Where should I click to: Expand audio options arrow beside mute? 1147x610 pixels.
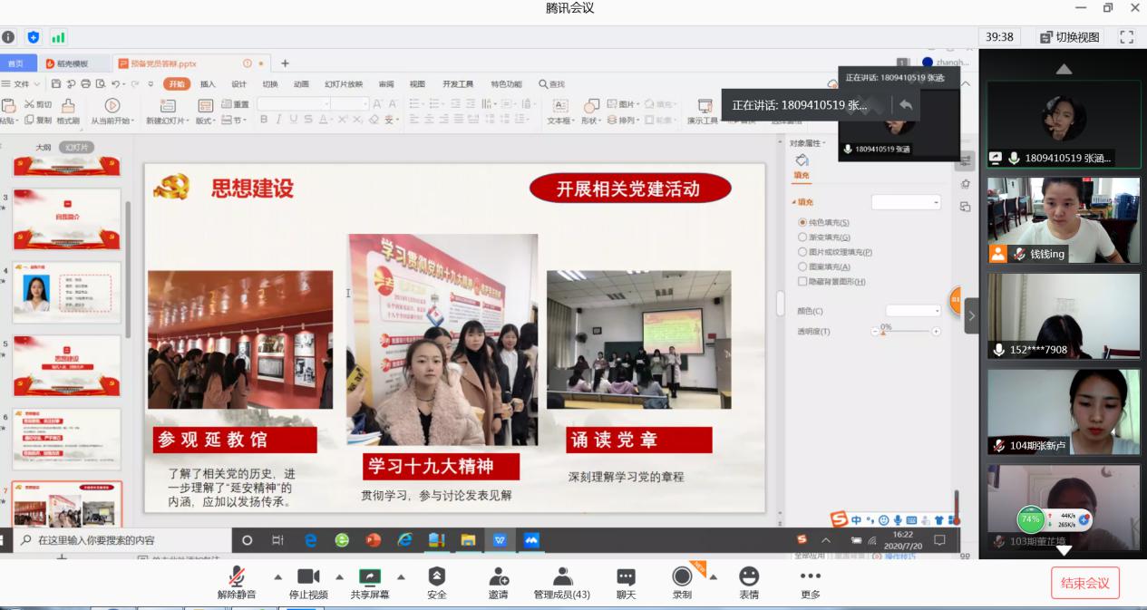coord(277,576)
